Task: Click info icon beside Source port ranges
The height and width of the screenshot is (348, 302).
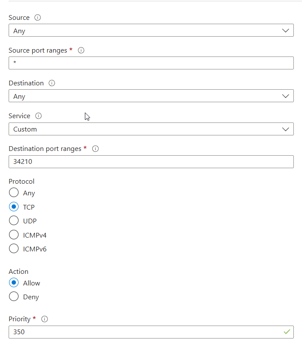Action: [81, 50]
